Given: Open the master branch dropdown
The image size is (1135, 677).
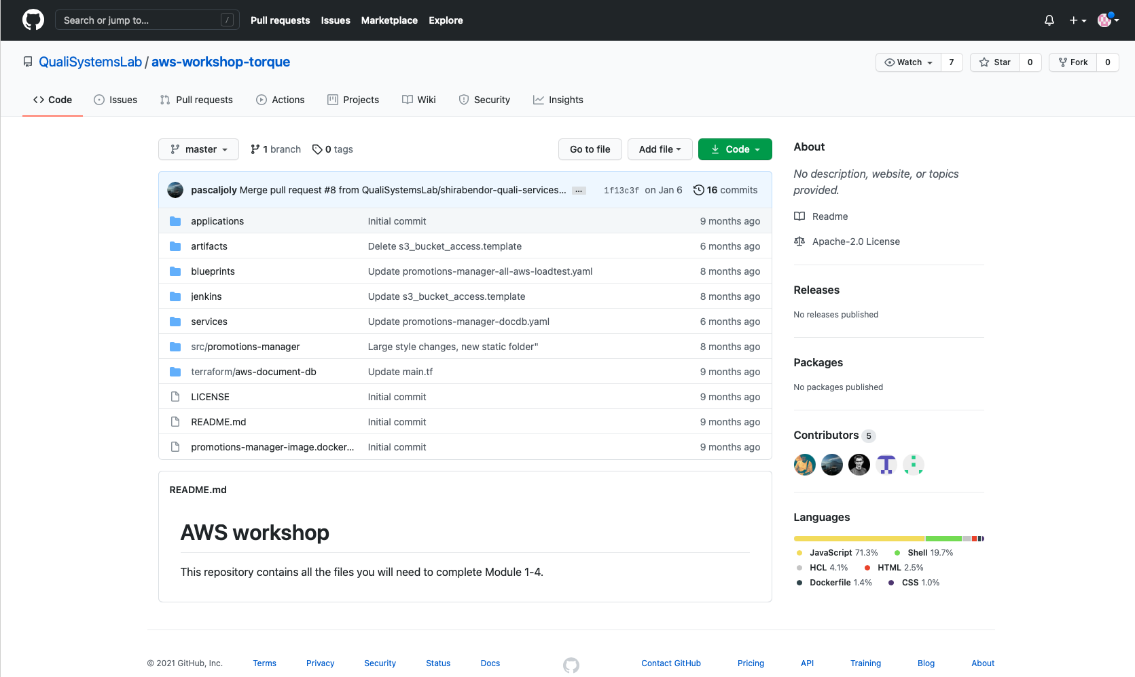Looking at the screenshot, I should (198, 149).
